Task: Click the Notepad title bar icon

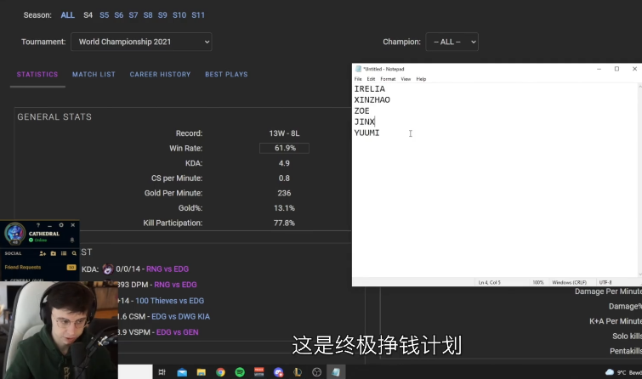Action: pos(358,69)
